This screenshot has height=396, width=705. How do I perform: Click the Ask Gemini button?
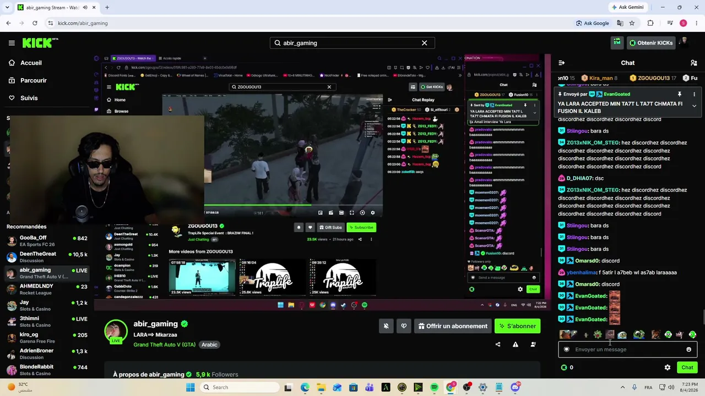(627, 7)
